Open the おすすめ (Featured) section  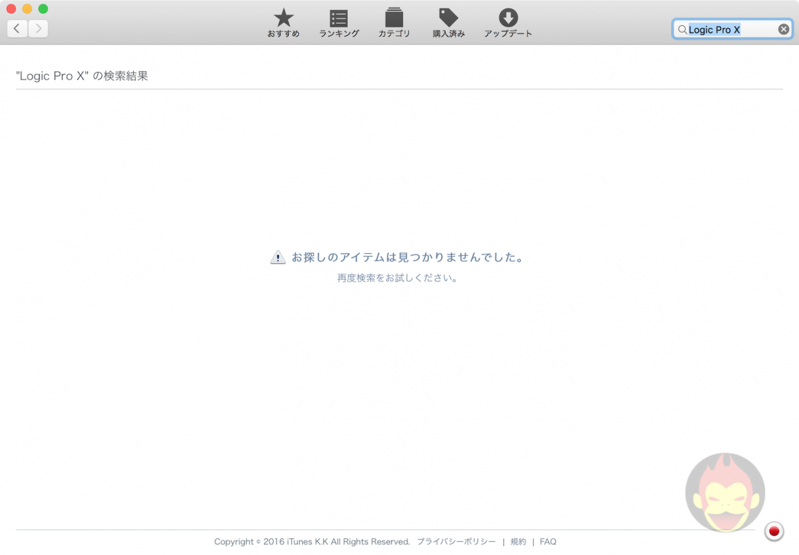pos(283,22)
